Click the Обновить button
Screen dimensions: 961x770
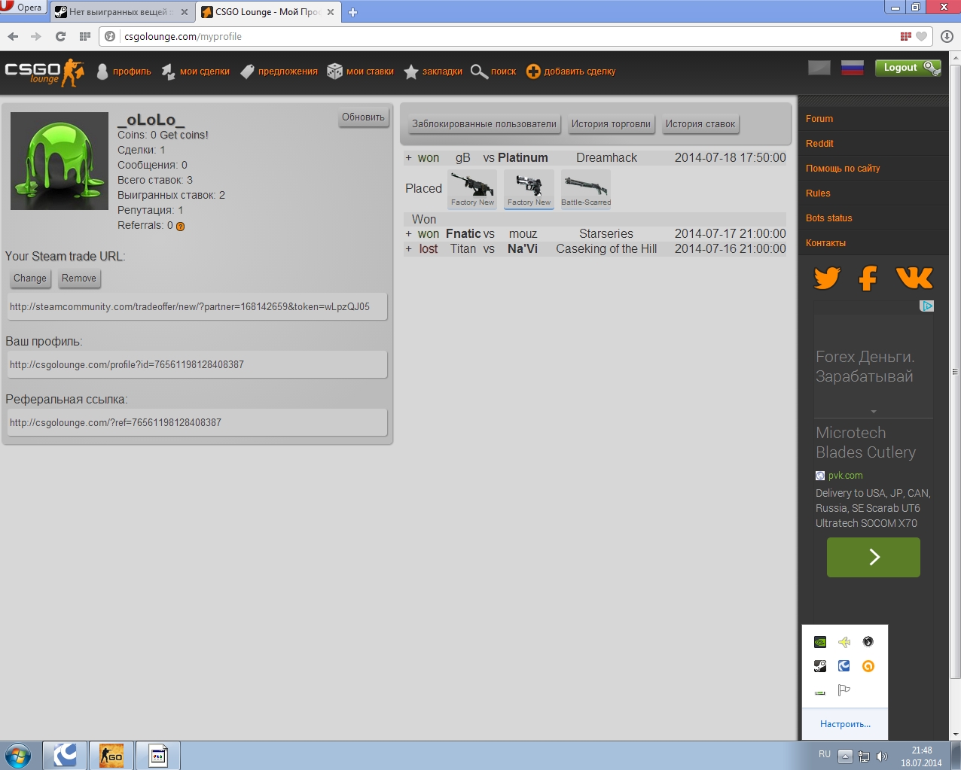tap(363, 117)
